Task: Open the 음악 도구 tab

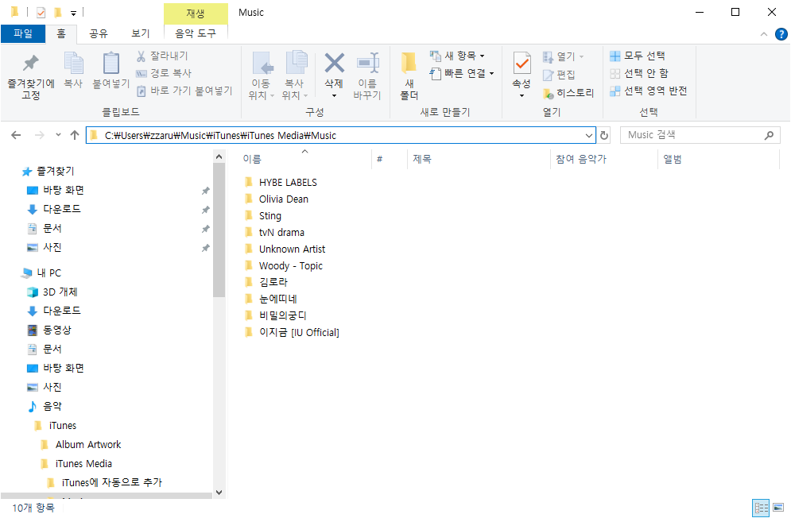Action: 196,33
